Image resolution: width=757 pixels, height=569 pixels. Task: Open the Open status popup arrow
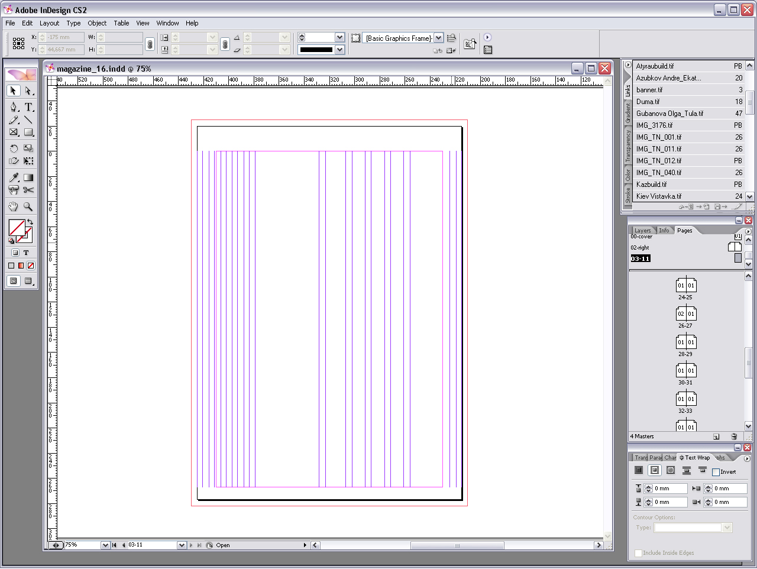point(305,545)
